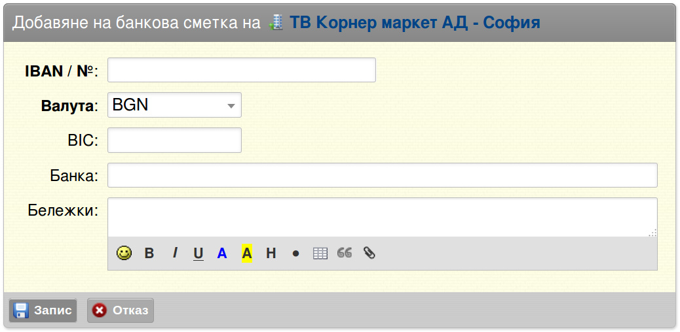Focus the BIC input field
Screen dimensions: 680x332
174,141
